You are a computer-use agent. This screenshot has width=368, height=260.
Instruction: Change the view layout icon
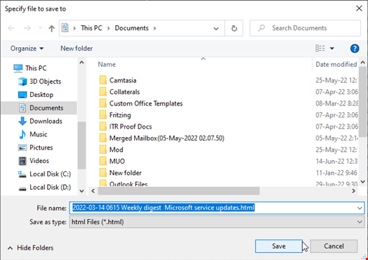pyautogui.click(x=320, y=48)
